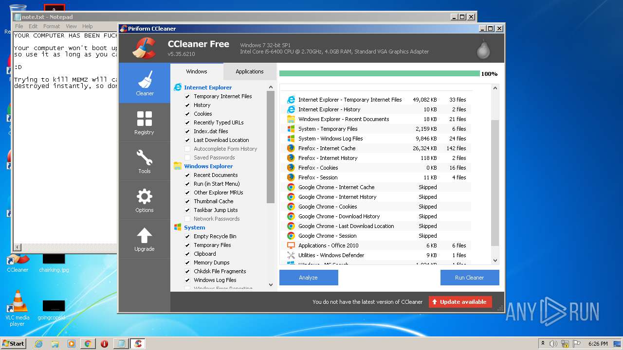Open Windows Media Player from taskbar

point(72,344)
